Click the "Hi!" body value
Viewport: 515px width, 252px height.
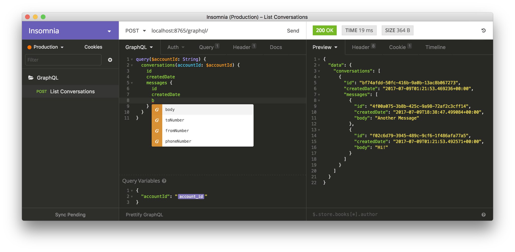coord(381,147)
